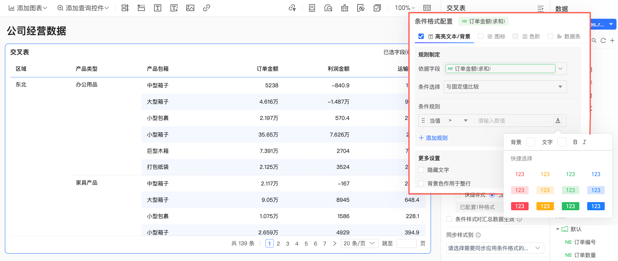Go to page 7 of the table
This screenshot has height=261, width=618.
click(x=325, y=243)
